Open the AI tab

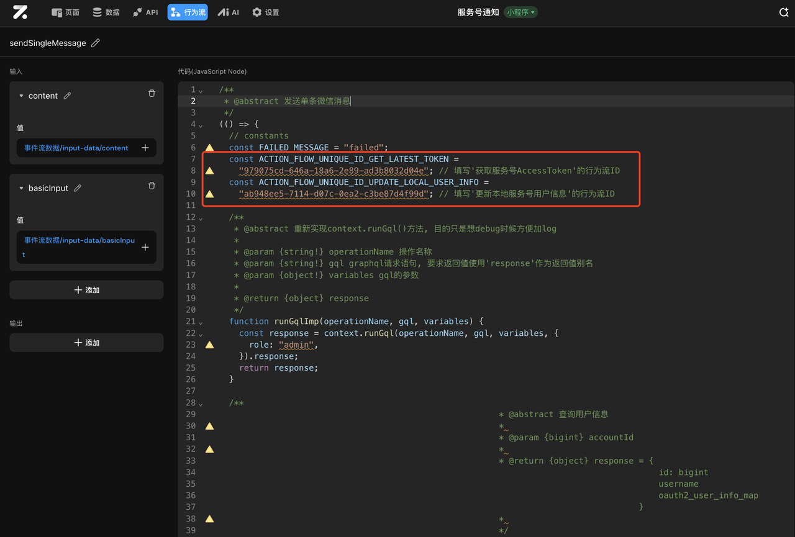(228, 12)
